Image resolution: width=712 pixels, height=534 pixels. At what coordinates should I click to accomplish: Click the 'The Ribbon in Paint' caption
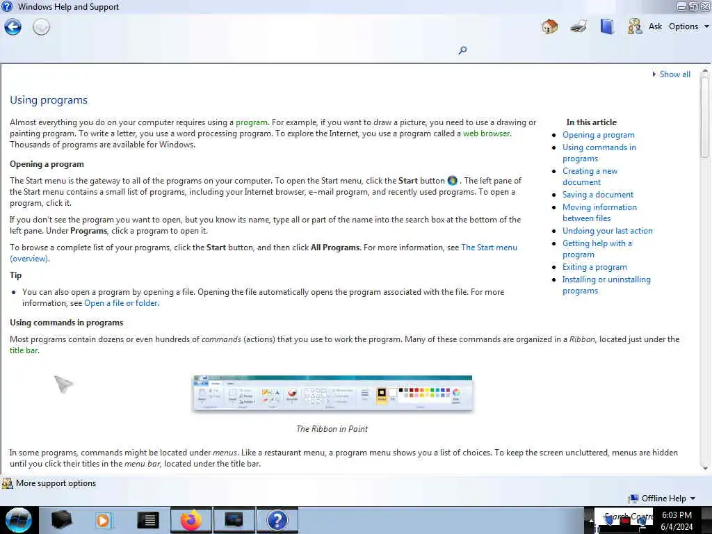(x=332, y=428)
